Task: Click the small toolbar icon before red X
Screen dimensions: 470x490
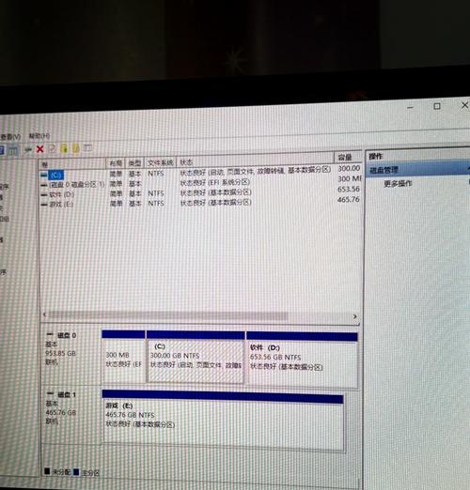Action: click(x=28, y=149)
